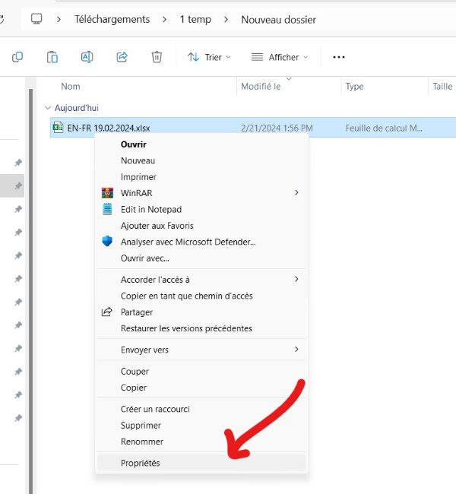Collapse the Aujourd'hui group
Viewport: 456px width, 494px height.
[49, 108]
